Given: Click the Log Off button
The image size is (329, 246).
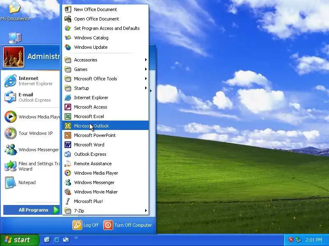Looking at the screenshot, I should tap(86, 225).
